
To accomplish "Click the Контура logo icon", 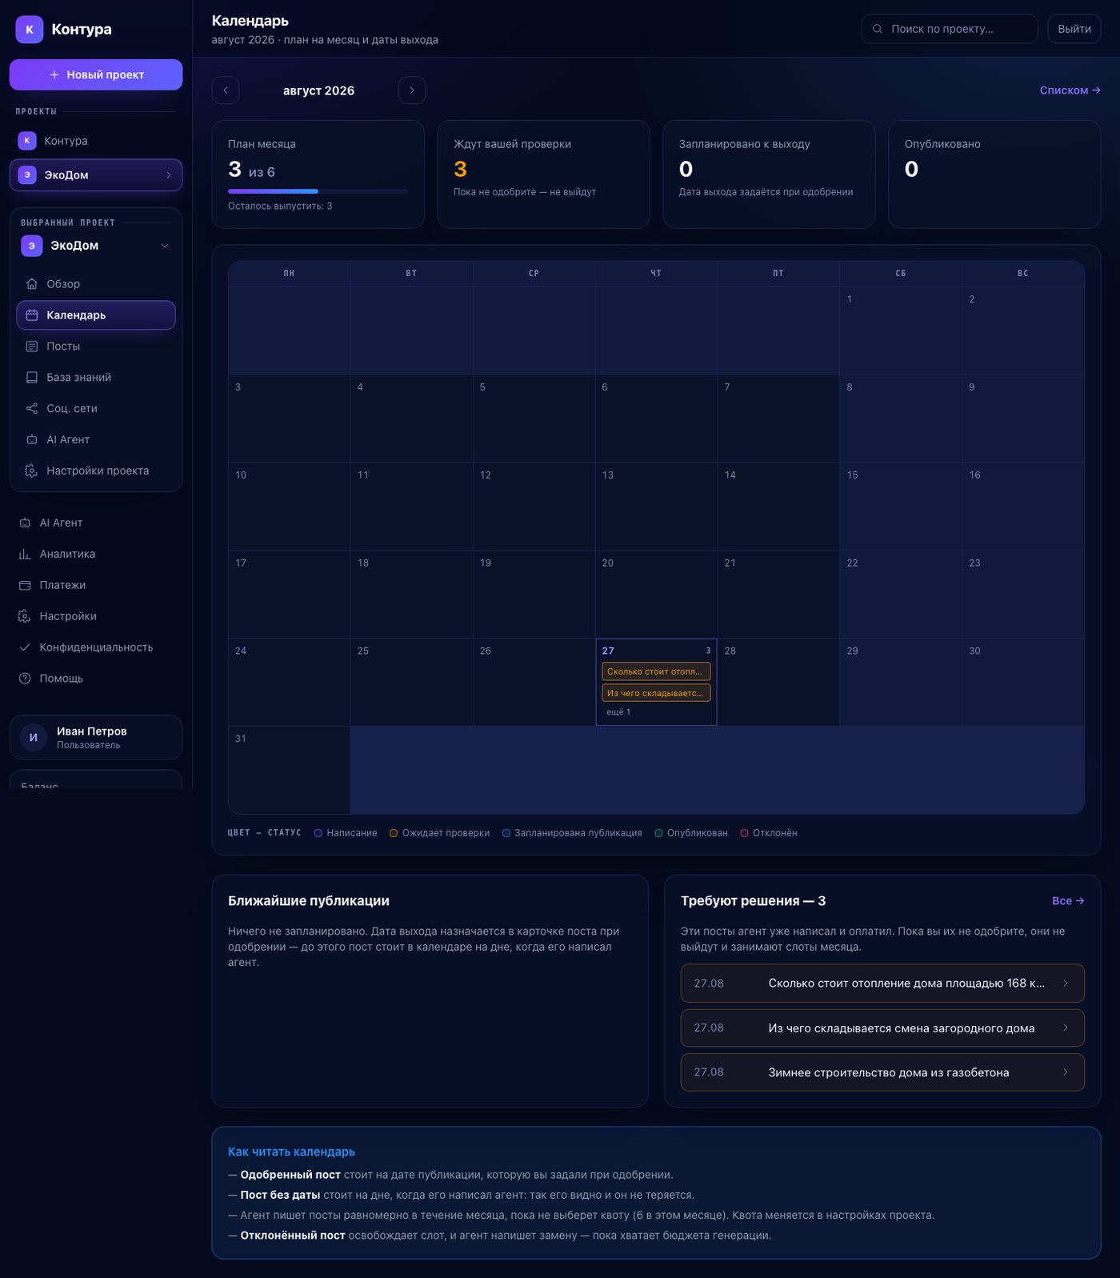I will (x=30, y=30).
